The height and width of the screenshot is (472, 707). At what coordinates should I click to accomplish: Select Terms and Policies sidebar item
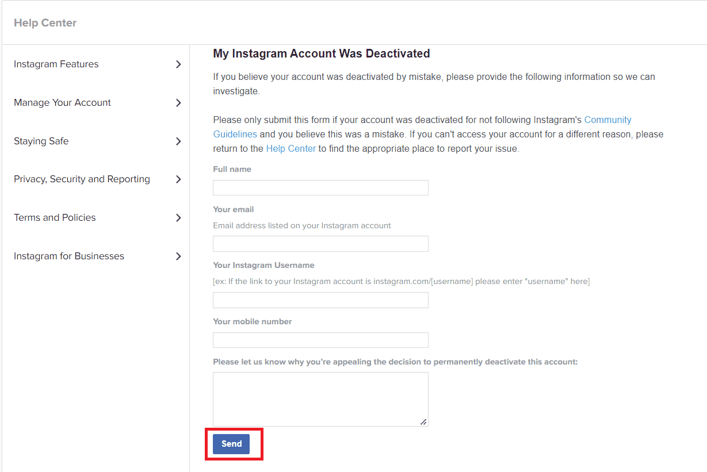[x=55, y=218]
